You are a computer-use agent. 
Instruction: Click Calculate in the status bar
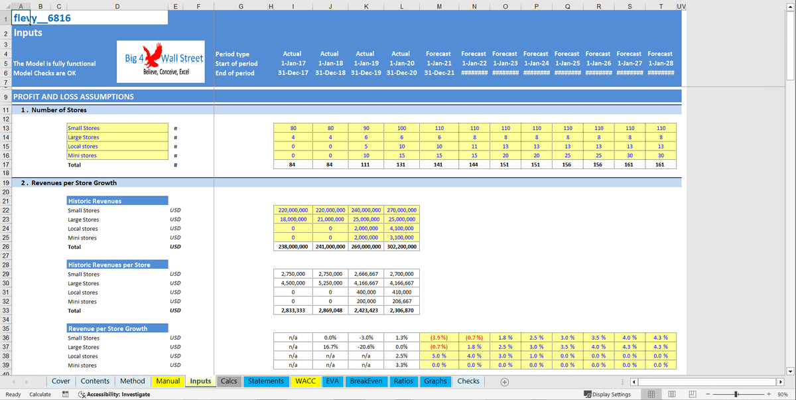pyautogui.click(x=41, y=394)
